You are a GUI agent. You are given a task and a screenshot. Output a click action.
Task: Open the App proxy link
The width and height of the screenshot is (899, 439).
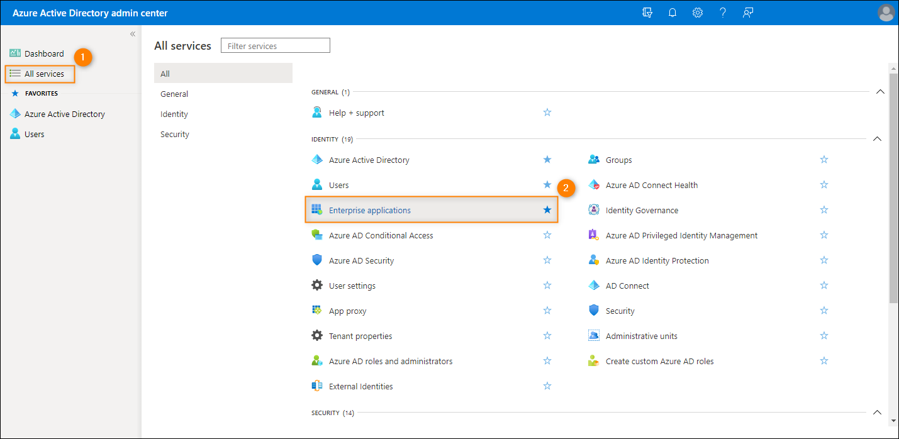coord(347,311)
